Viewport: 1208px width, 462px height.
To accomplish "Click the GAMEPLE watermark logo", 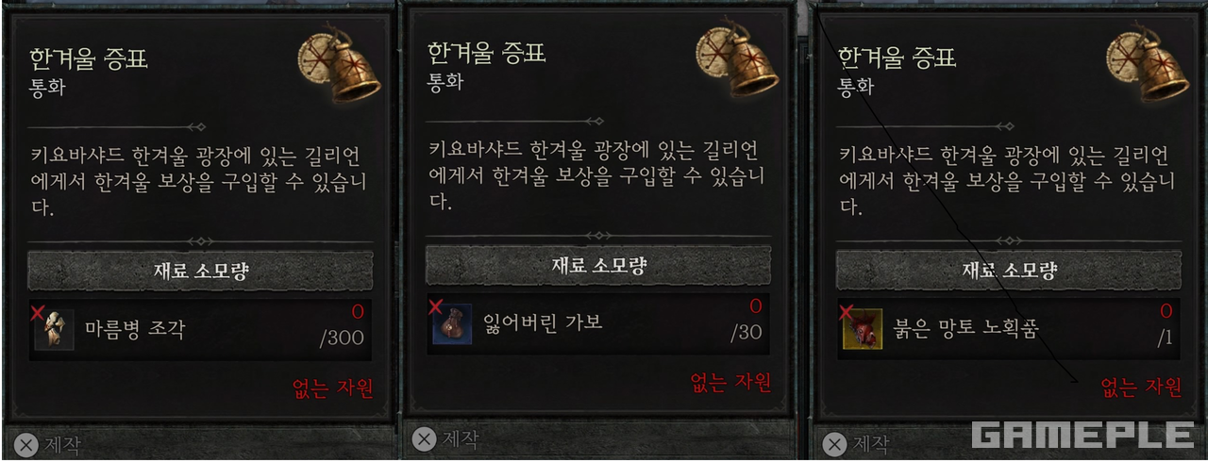I will [1083, 435].
